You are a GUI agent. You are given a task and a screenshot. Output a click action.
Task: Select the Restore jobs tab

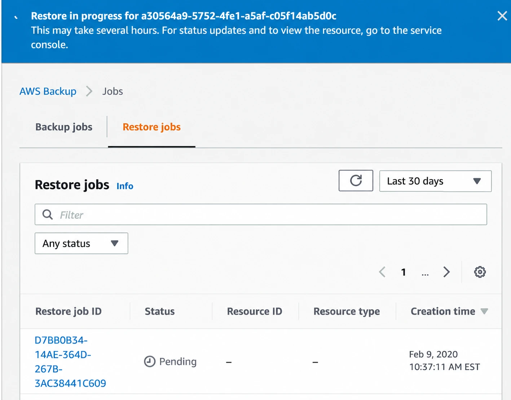point(151,127)
